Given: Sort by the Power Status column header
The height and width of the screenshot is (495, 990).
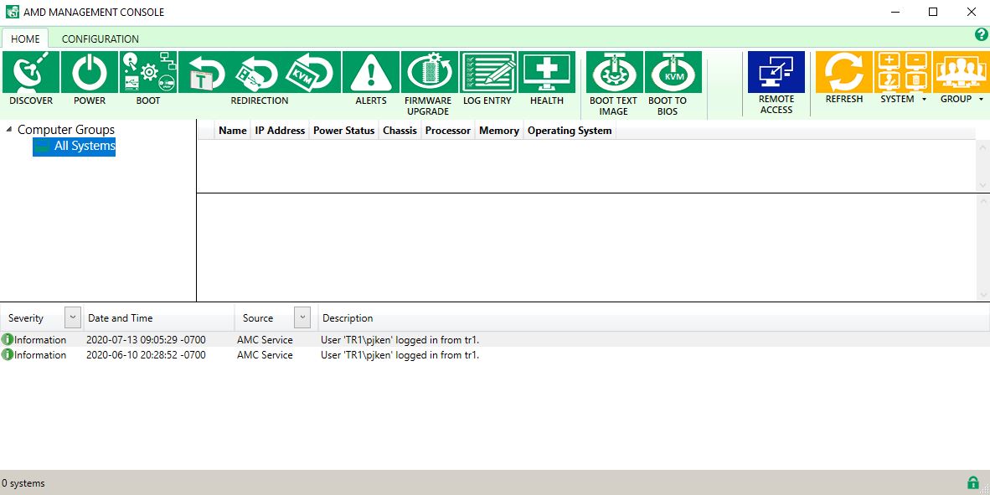Looking at the screenshot, I should (344, 131).
